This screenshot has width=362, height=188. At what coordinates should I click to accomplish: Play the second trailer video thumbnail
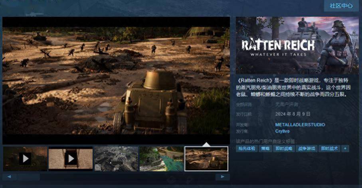(71, 159)
